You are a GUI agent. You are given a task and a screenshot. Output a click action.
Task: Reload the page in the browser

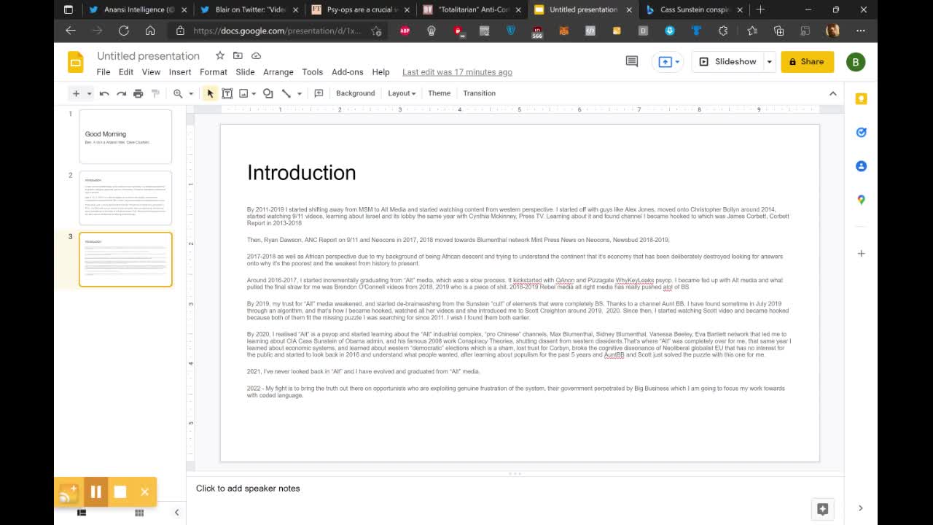point(124,31)
